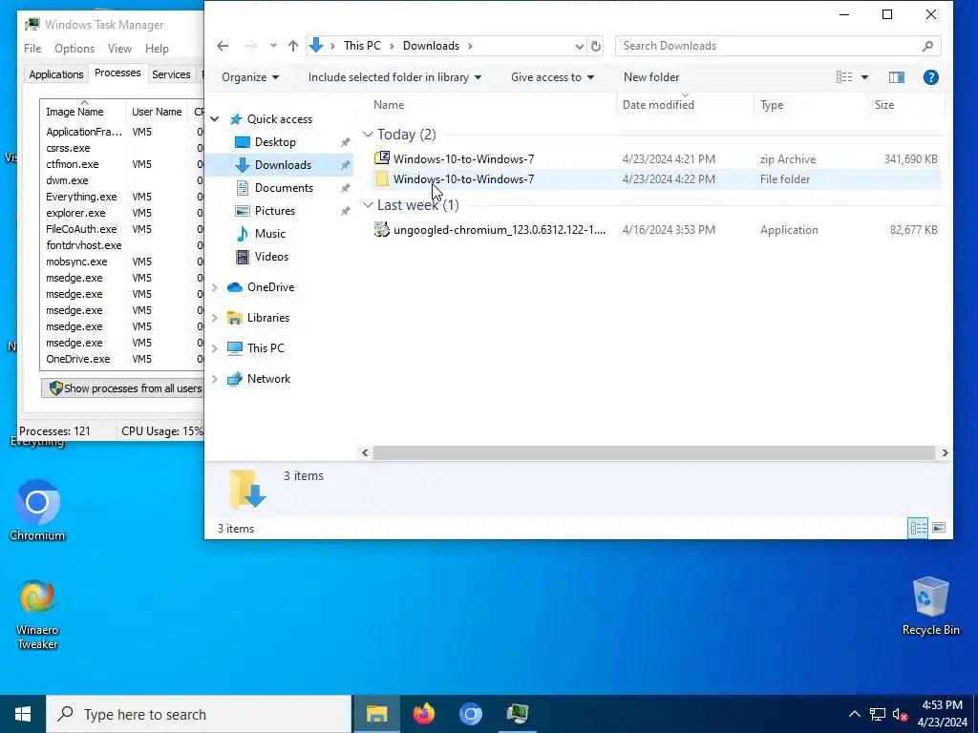Switch to details view in status bar
978x733 pixels.
click(x=918, y=528)
